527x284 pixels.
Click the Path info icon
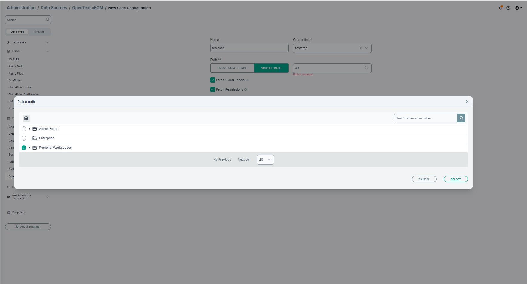(220, 60)
